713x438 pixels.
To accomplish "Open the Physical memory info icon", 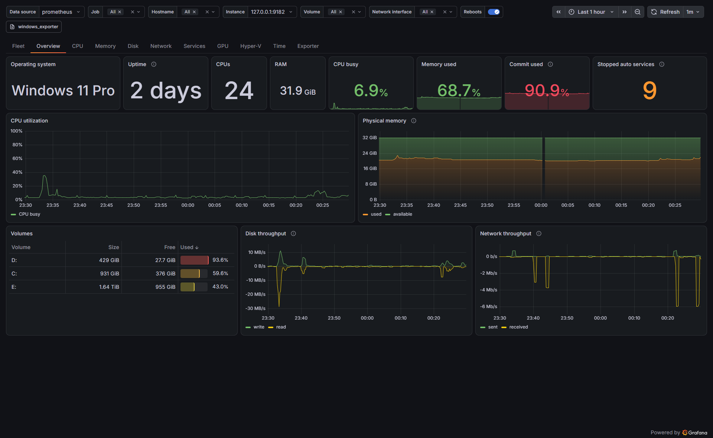I will coord(414,121).
